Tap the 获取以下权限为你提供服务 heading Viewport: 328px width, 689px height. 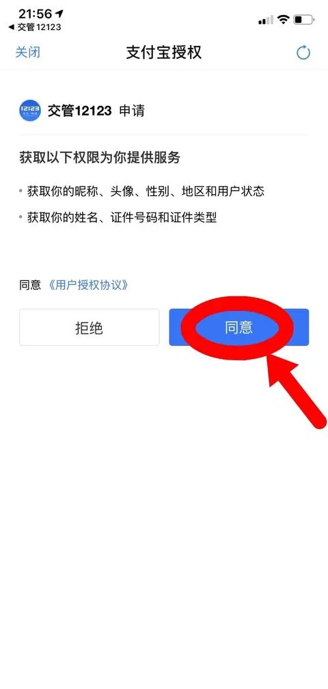(100, 157)
